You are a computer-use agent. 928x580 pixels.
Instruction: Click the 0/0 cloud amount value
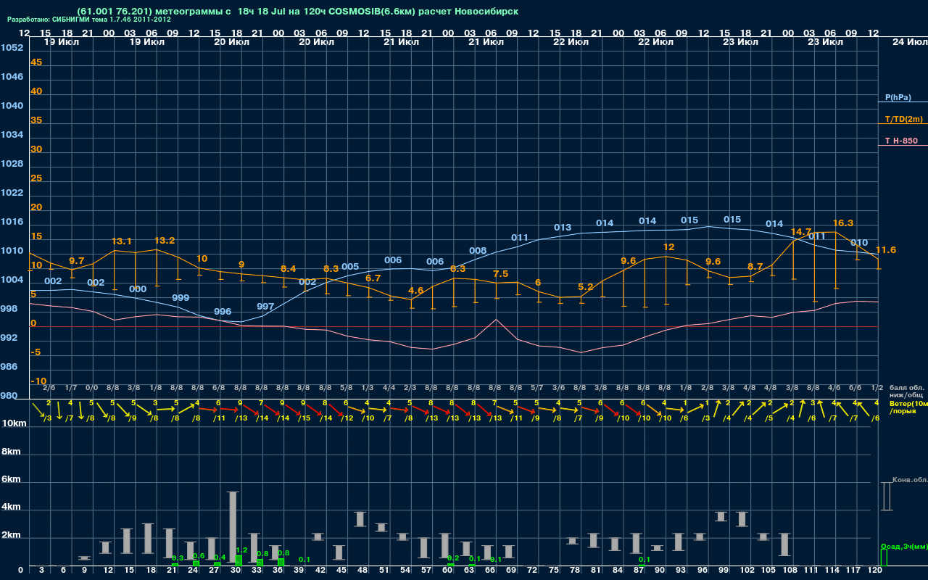[x=92, y=388]
